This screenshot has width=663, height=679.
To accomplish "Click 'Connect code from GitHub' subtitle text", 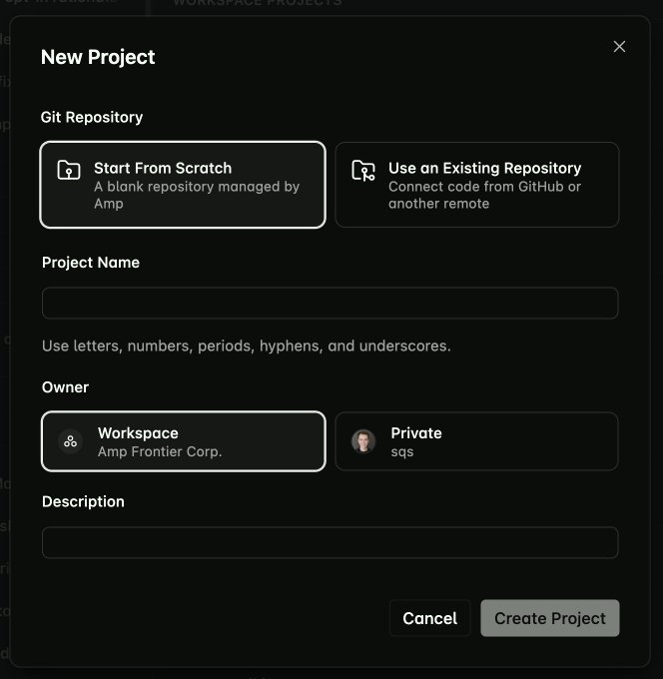I will coord(484,195).
